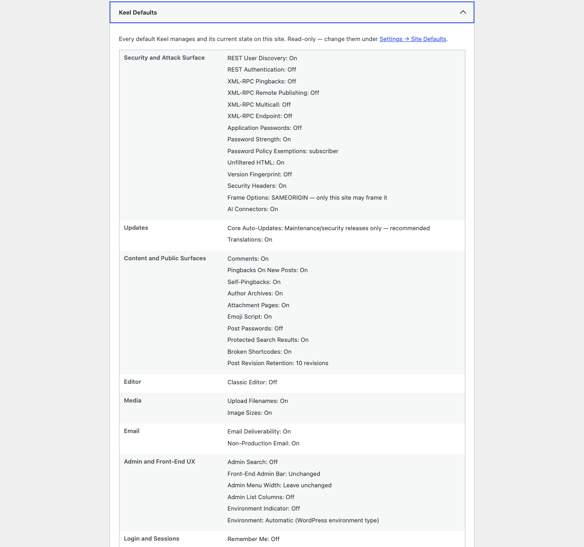Screen dimensions: 584x547
Task: Click "Admin Search: Off" line
Action: 252,462
